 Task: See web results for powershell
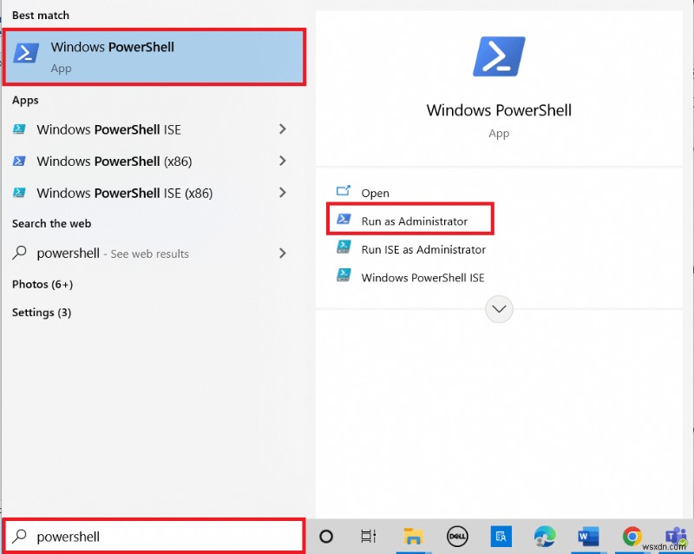tap(121, 254)
